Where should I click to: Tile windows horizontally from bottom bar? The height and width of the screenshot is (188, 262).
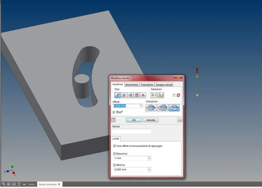14,184
